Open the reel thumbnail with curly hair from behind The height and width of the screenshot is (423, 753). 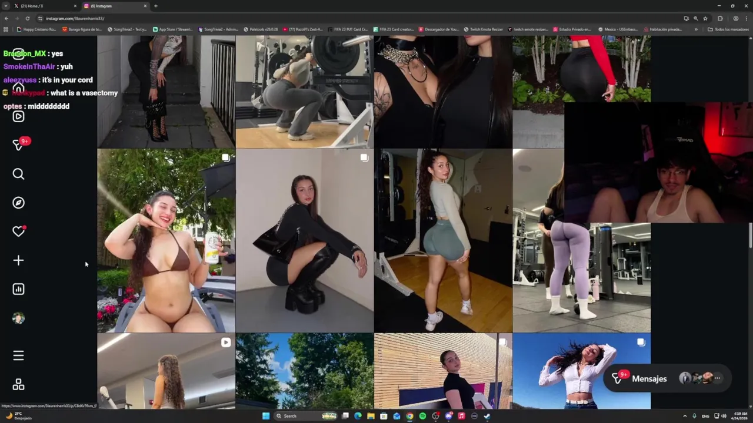point(166,371)
